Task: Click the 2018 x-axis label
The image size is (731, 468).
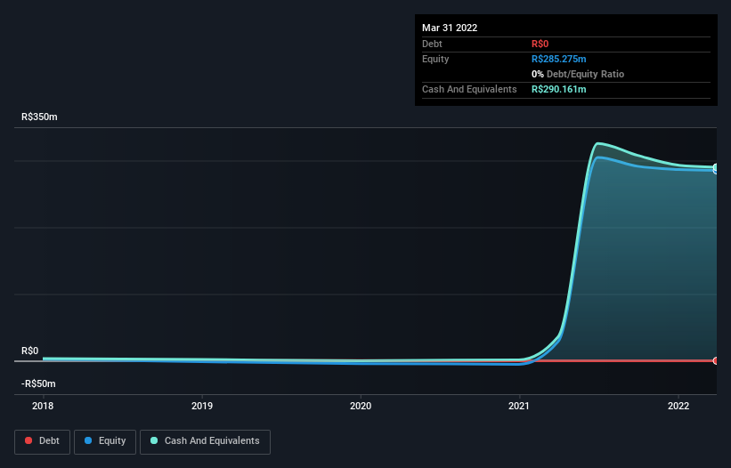Action: click(x=43, y=406)
